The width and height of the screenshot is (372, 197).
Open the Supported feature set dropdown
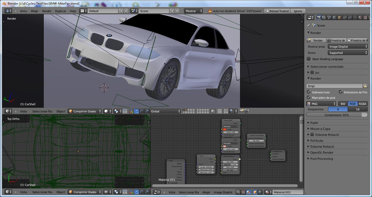coord(348,53)
